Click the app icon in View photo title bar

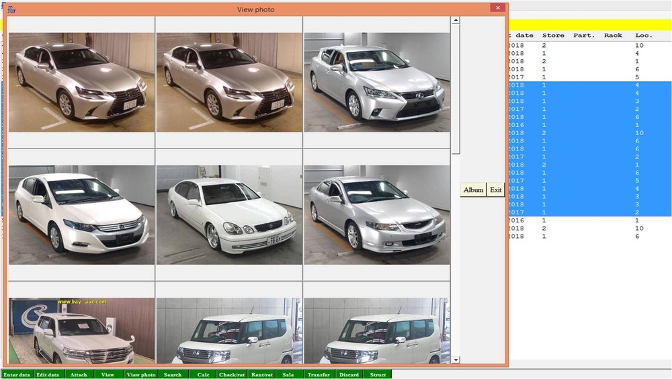click(11, 9)
